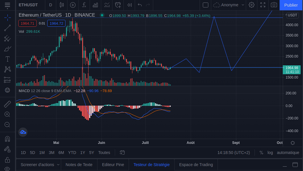Switch to the Editeur Pine tab
The image size is (303, 171).
(x=113, y=165)
